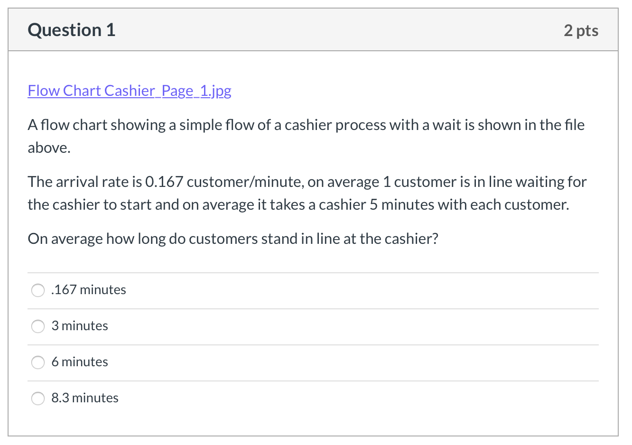Click the 3 minutes answer text
Image resolution: width=632 pixels, height=445 pixels.
point(80,326)
